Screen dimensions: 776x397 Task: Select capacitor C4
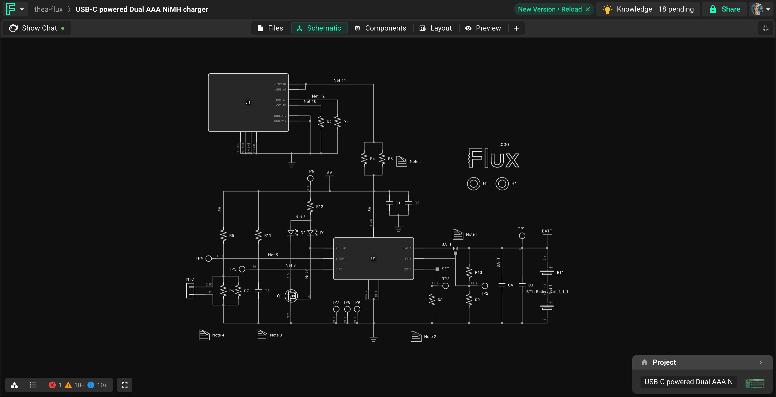502,285
